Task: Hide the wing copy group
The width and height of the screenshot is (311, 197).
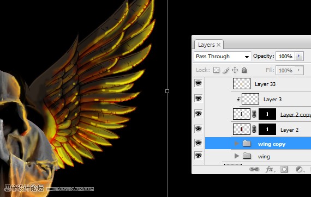Action: point(199,143)
